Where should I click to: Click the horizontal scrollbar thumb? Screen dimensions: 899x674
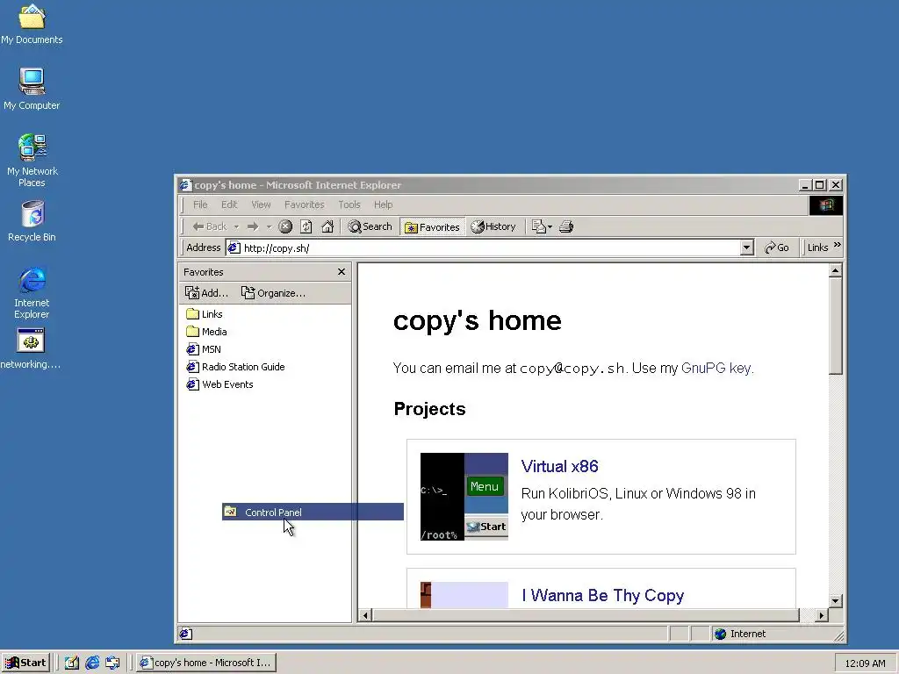586,615
